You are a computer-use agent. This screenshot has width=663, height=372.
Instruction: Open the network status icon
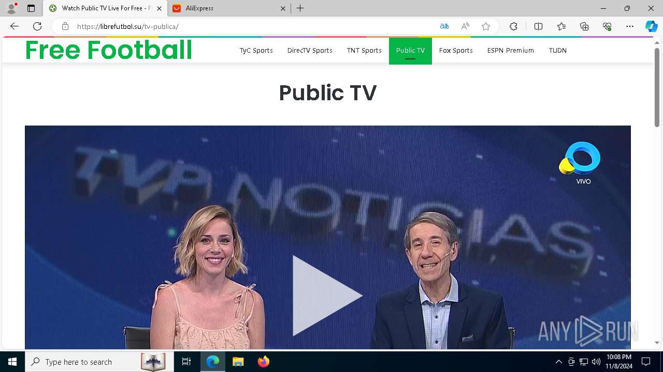click(584, 362)
